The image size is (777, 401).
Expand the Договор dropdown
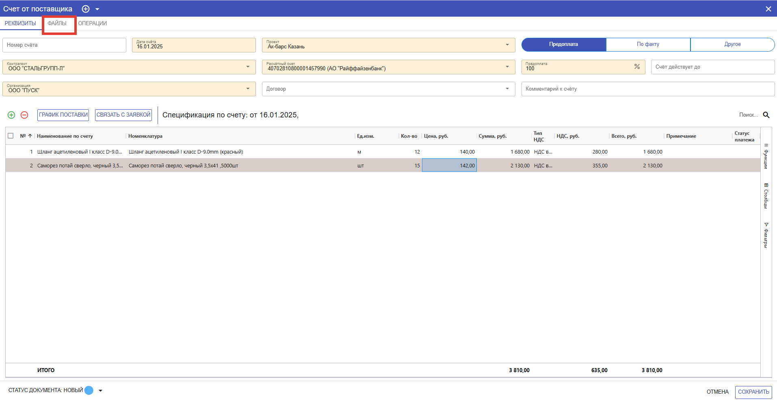pos(507,89)
